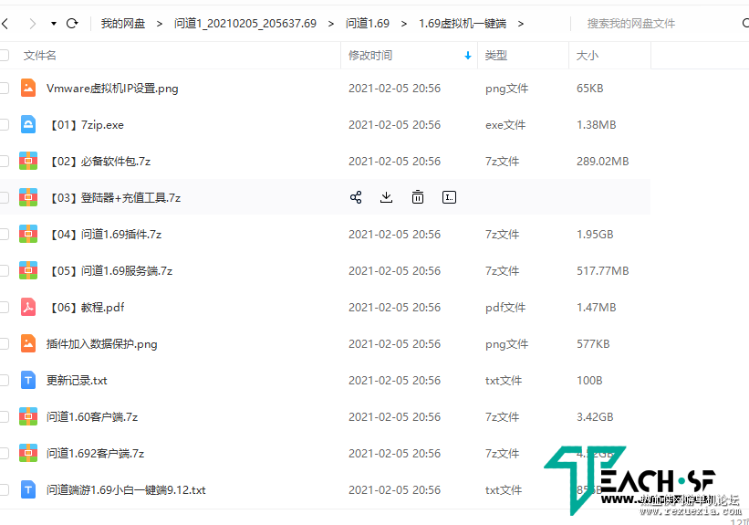Check the box for 【06】教程.pdf
The width and height of the screenshot is (749, 525).
click(x=5, y=307)
